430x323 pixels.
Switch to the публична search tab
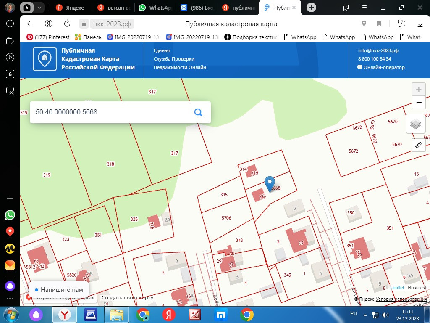click(239, 8)
